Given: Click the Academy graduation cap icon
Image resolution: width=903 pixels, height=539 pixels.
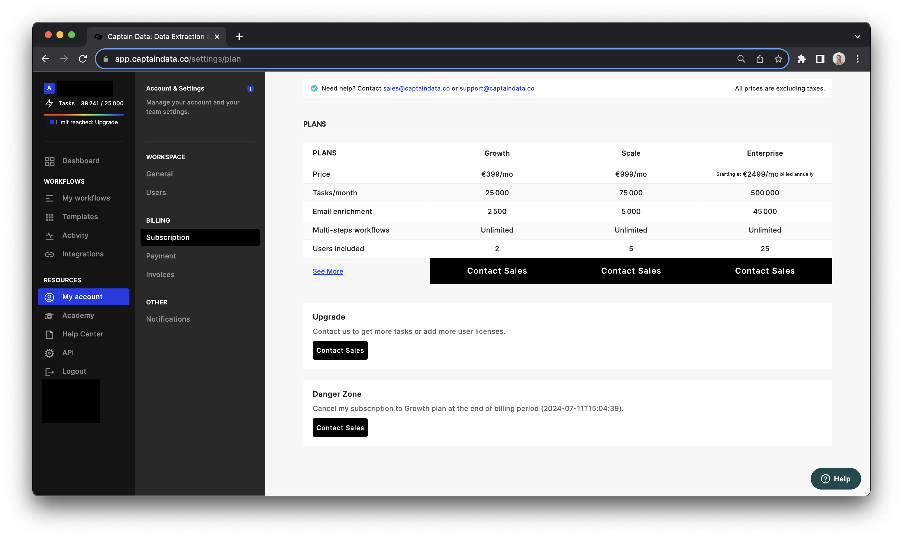Looking at the screenshot, I should click(x=49, y=316).
